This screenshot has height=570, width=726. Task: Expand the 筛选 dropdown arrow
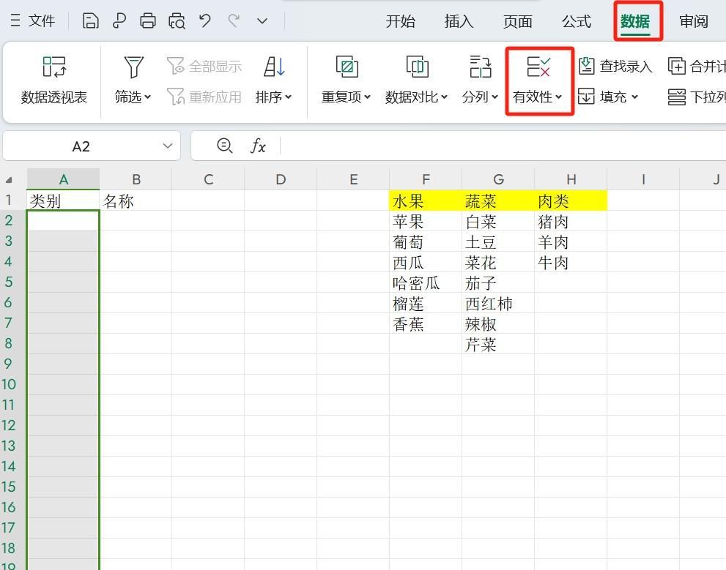[x=148, y=97]
